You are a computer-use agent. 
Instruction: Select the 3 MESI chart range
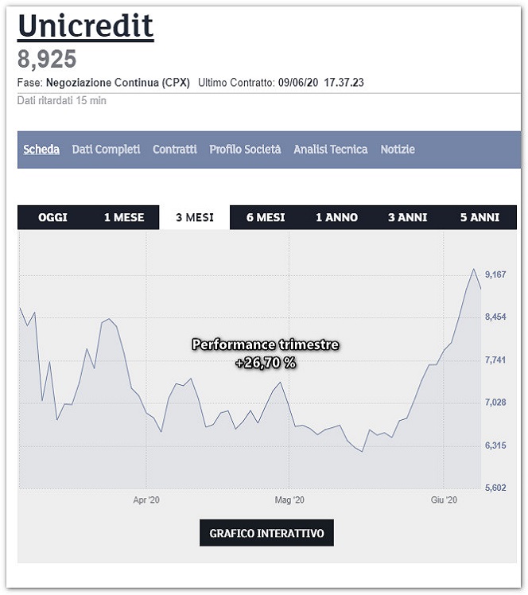coord(195,217)
